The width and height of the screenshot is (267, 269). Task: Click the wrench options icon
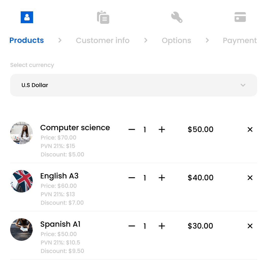tap(177, 17)
